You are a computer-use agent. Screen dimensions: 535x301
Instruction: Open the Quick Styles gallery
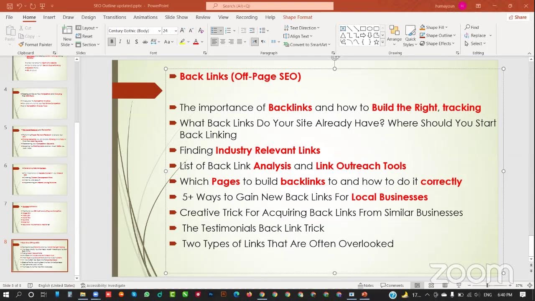pos(410,35)
